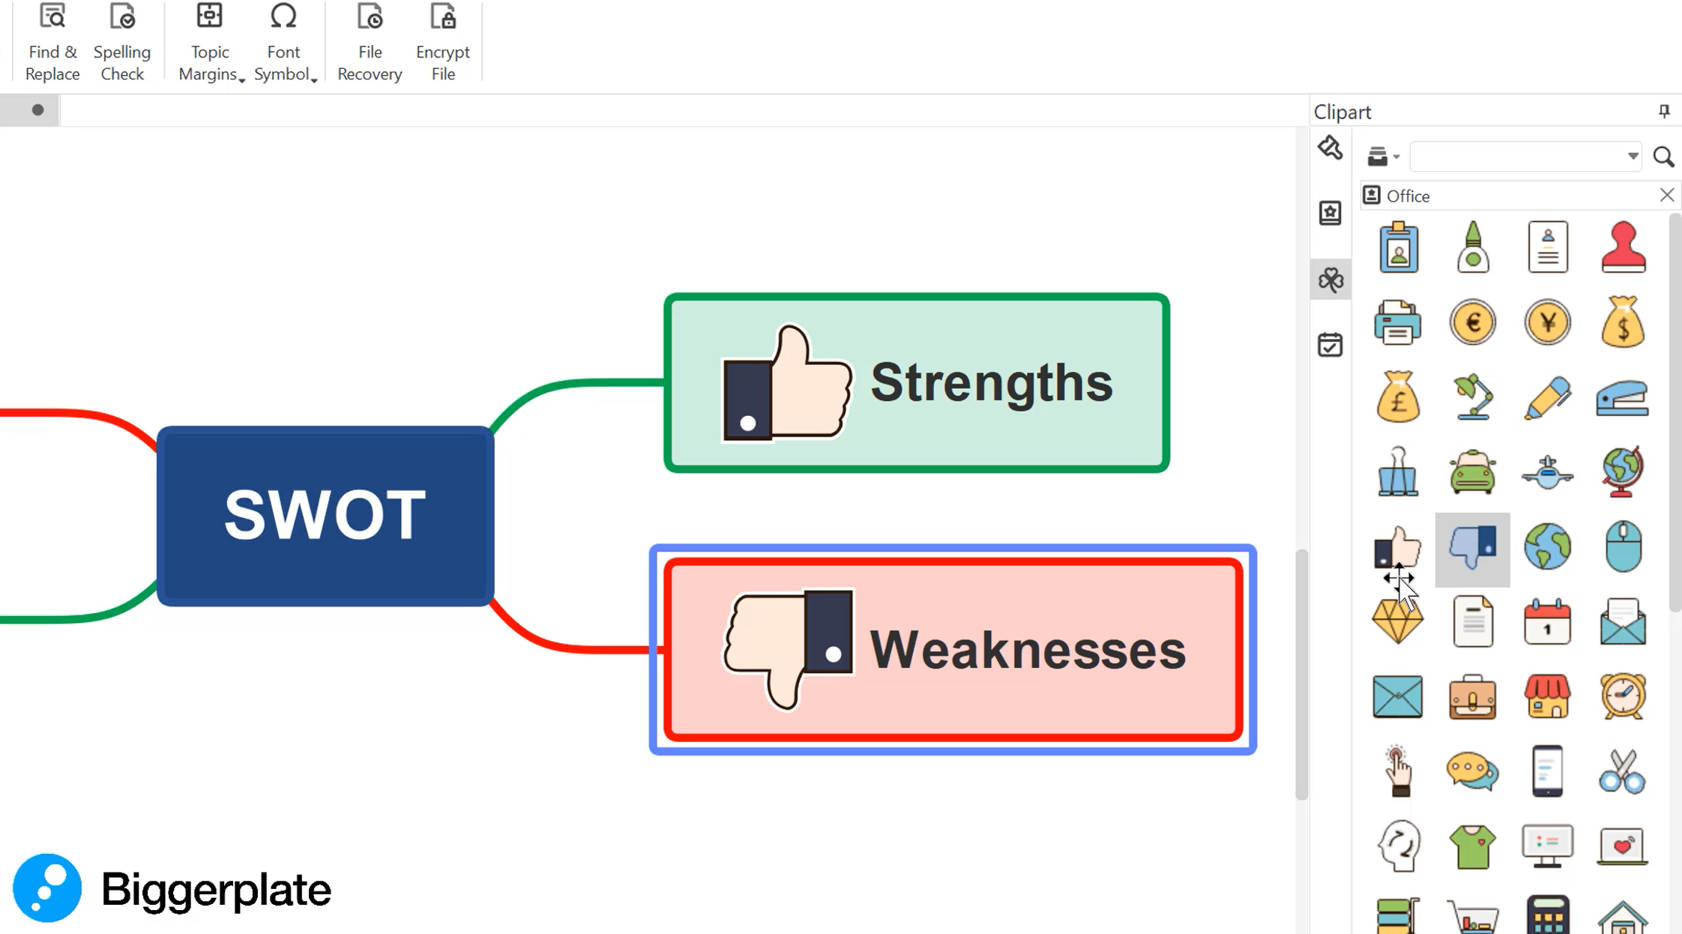Click the Clipart search button
Screen dimensions: 1682x934
pyautogui.click(x=1663, y=155)
